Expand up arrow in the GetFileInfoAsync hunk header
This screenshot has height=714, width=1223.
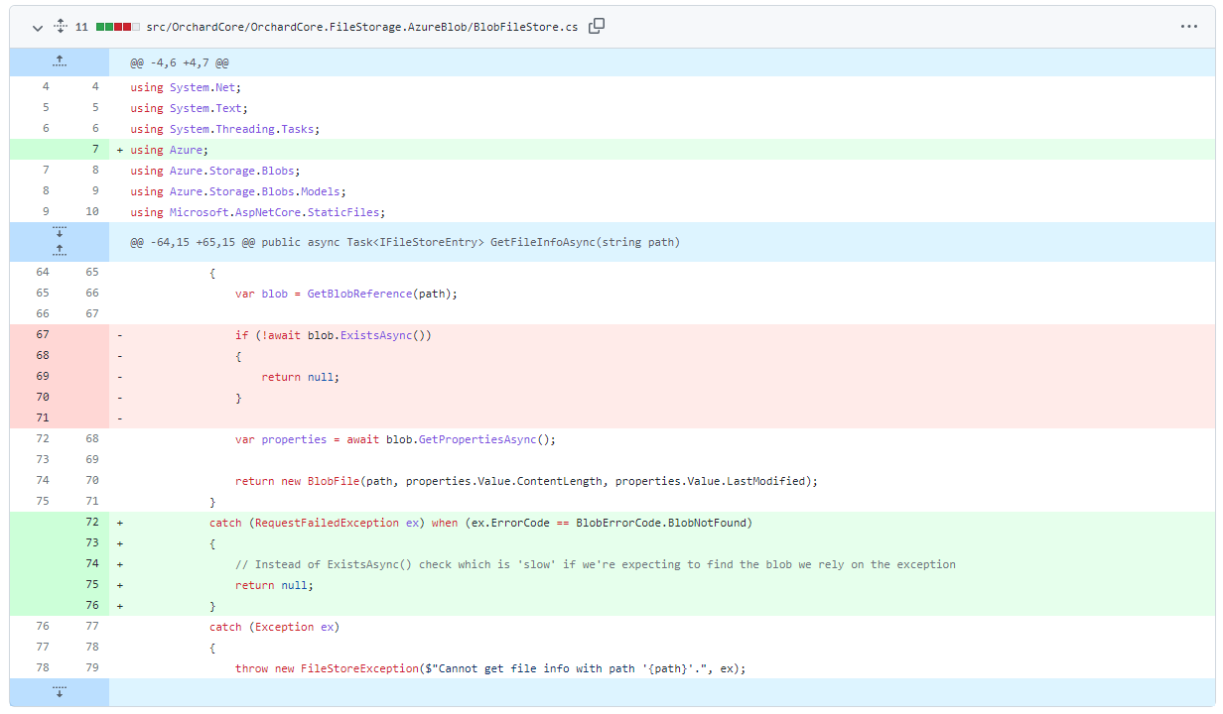pyautogui.click(x=60, y=251)
